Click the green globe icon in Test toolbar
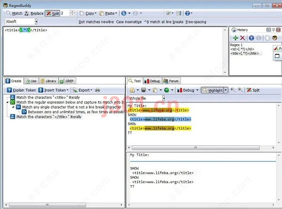 pos(167,90)
